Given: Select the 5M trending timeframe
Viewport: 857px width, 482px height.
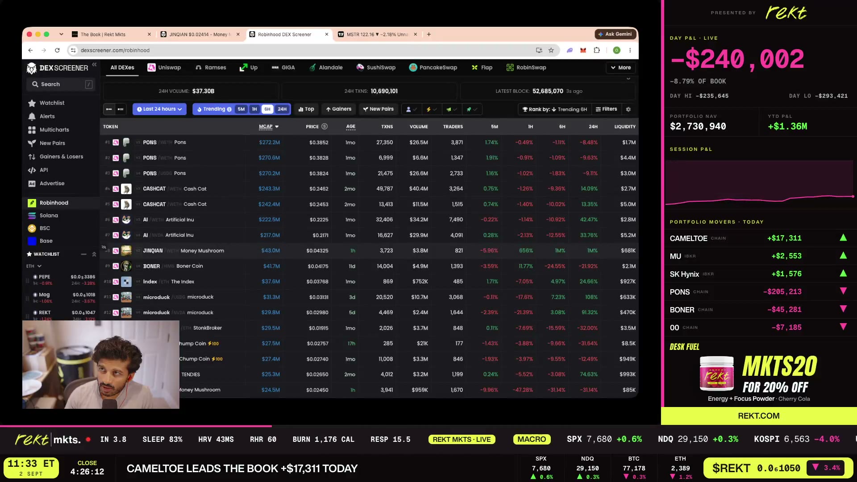Looking at the screenshot, I should click(241, 109).
